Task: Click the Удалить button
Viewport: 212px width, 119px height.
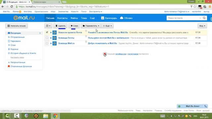Action: coord(60,26)
